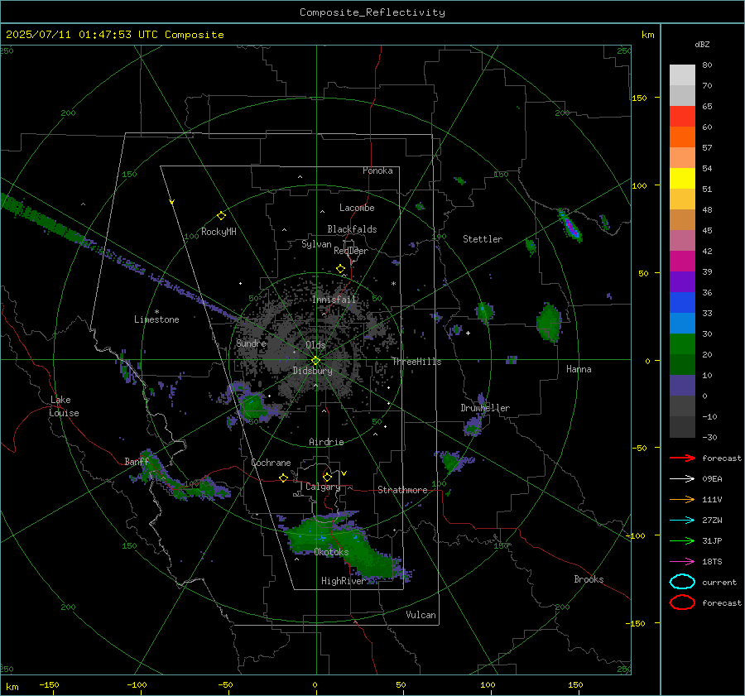Click the Airdrie label

pyautogui.click(x=326, y=442)
